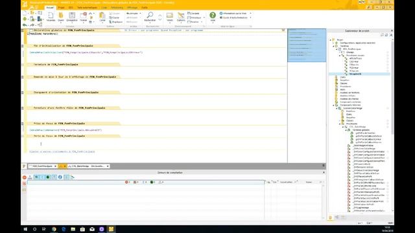Click project explorer vertical scrollbar
Image resolution: width=415 pixels, height=233 pixels.
[x=392, y=87]
